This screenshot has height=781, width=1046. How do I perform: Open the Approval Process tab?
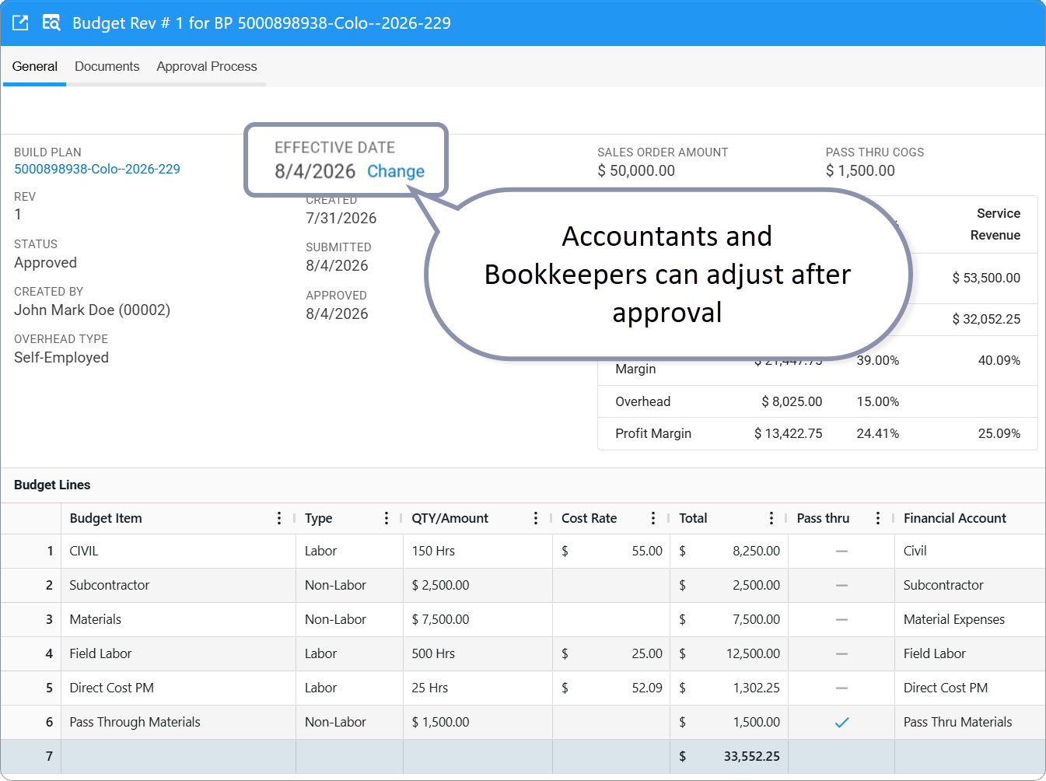coord(207,66)
